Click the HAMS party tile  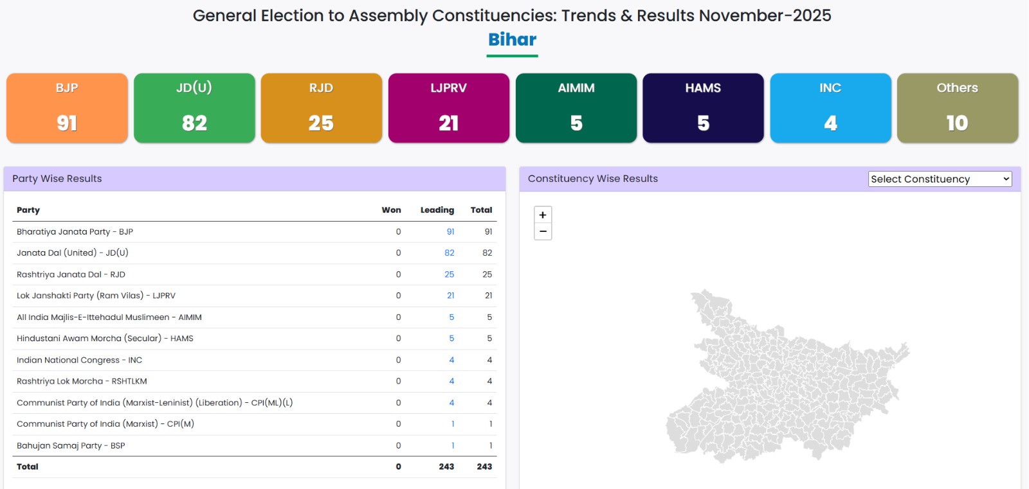(703, 108)
